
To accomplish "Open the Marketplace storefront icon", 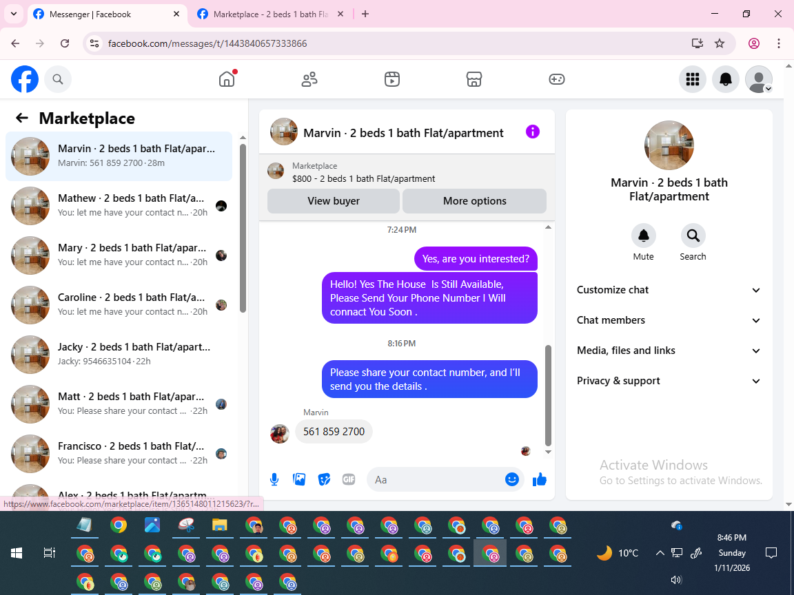I will coord(474,79).
